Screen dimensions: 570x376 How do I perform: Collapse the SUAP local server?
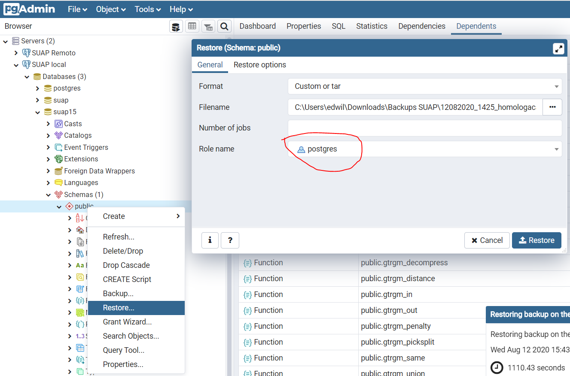point(16,65)
